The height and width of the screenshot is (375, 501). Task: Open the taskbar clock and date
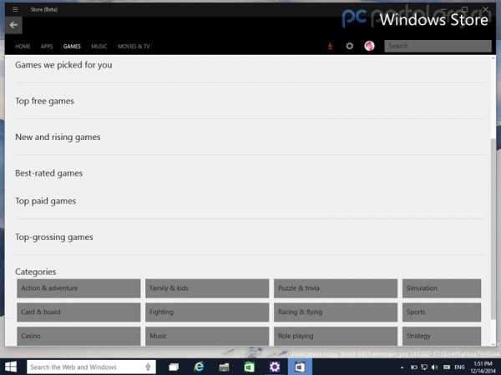pos(483,367)
